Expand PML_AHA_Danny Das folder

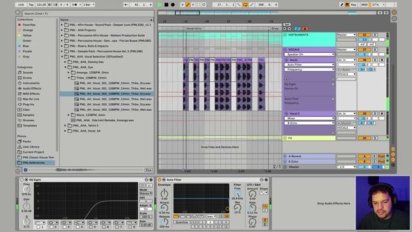66,62
